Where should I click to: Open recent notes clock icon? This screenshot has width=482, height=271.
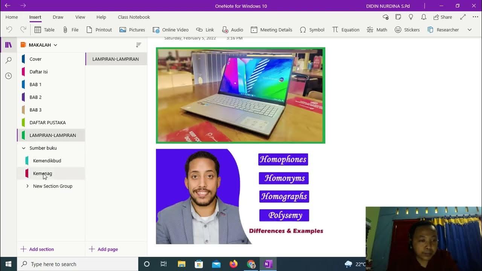coord(8,76)
